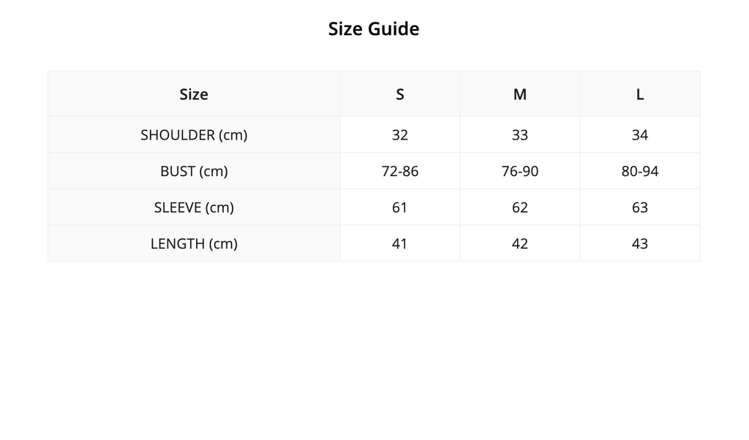Click shoulder value 32 for size S
Viewport: 749px width, 440px height.
(400, 135)
